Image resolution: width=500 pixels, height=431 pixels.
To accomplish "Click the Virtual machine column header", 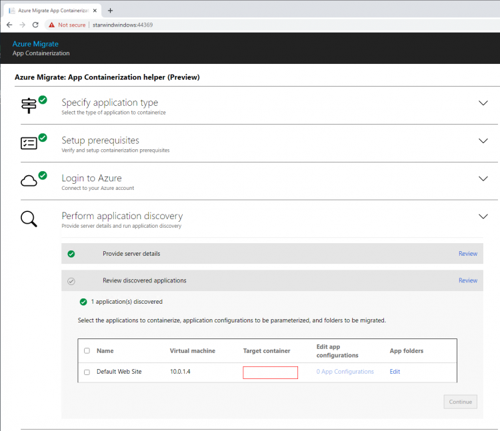I will 192,350.
